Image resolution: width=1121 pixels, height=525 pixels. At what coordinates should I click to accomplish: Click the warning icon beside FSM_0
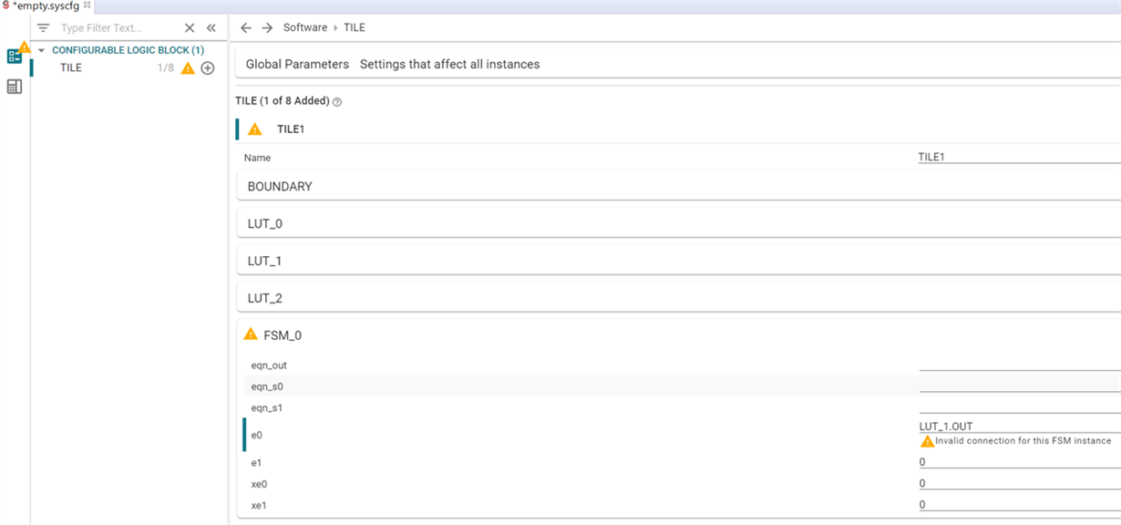point(251,335)
